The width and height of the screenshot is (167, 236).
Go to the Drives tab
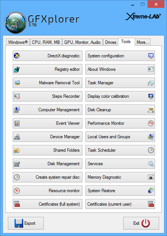110,42
